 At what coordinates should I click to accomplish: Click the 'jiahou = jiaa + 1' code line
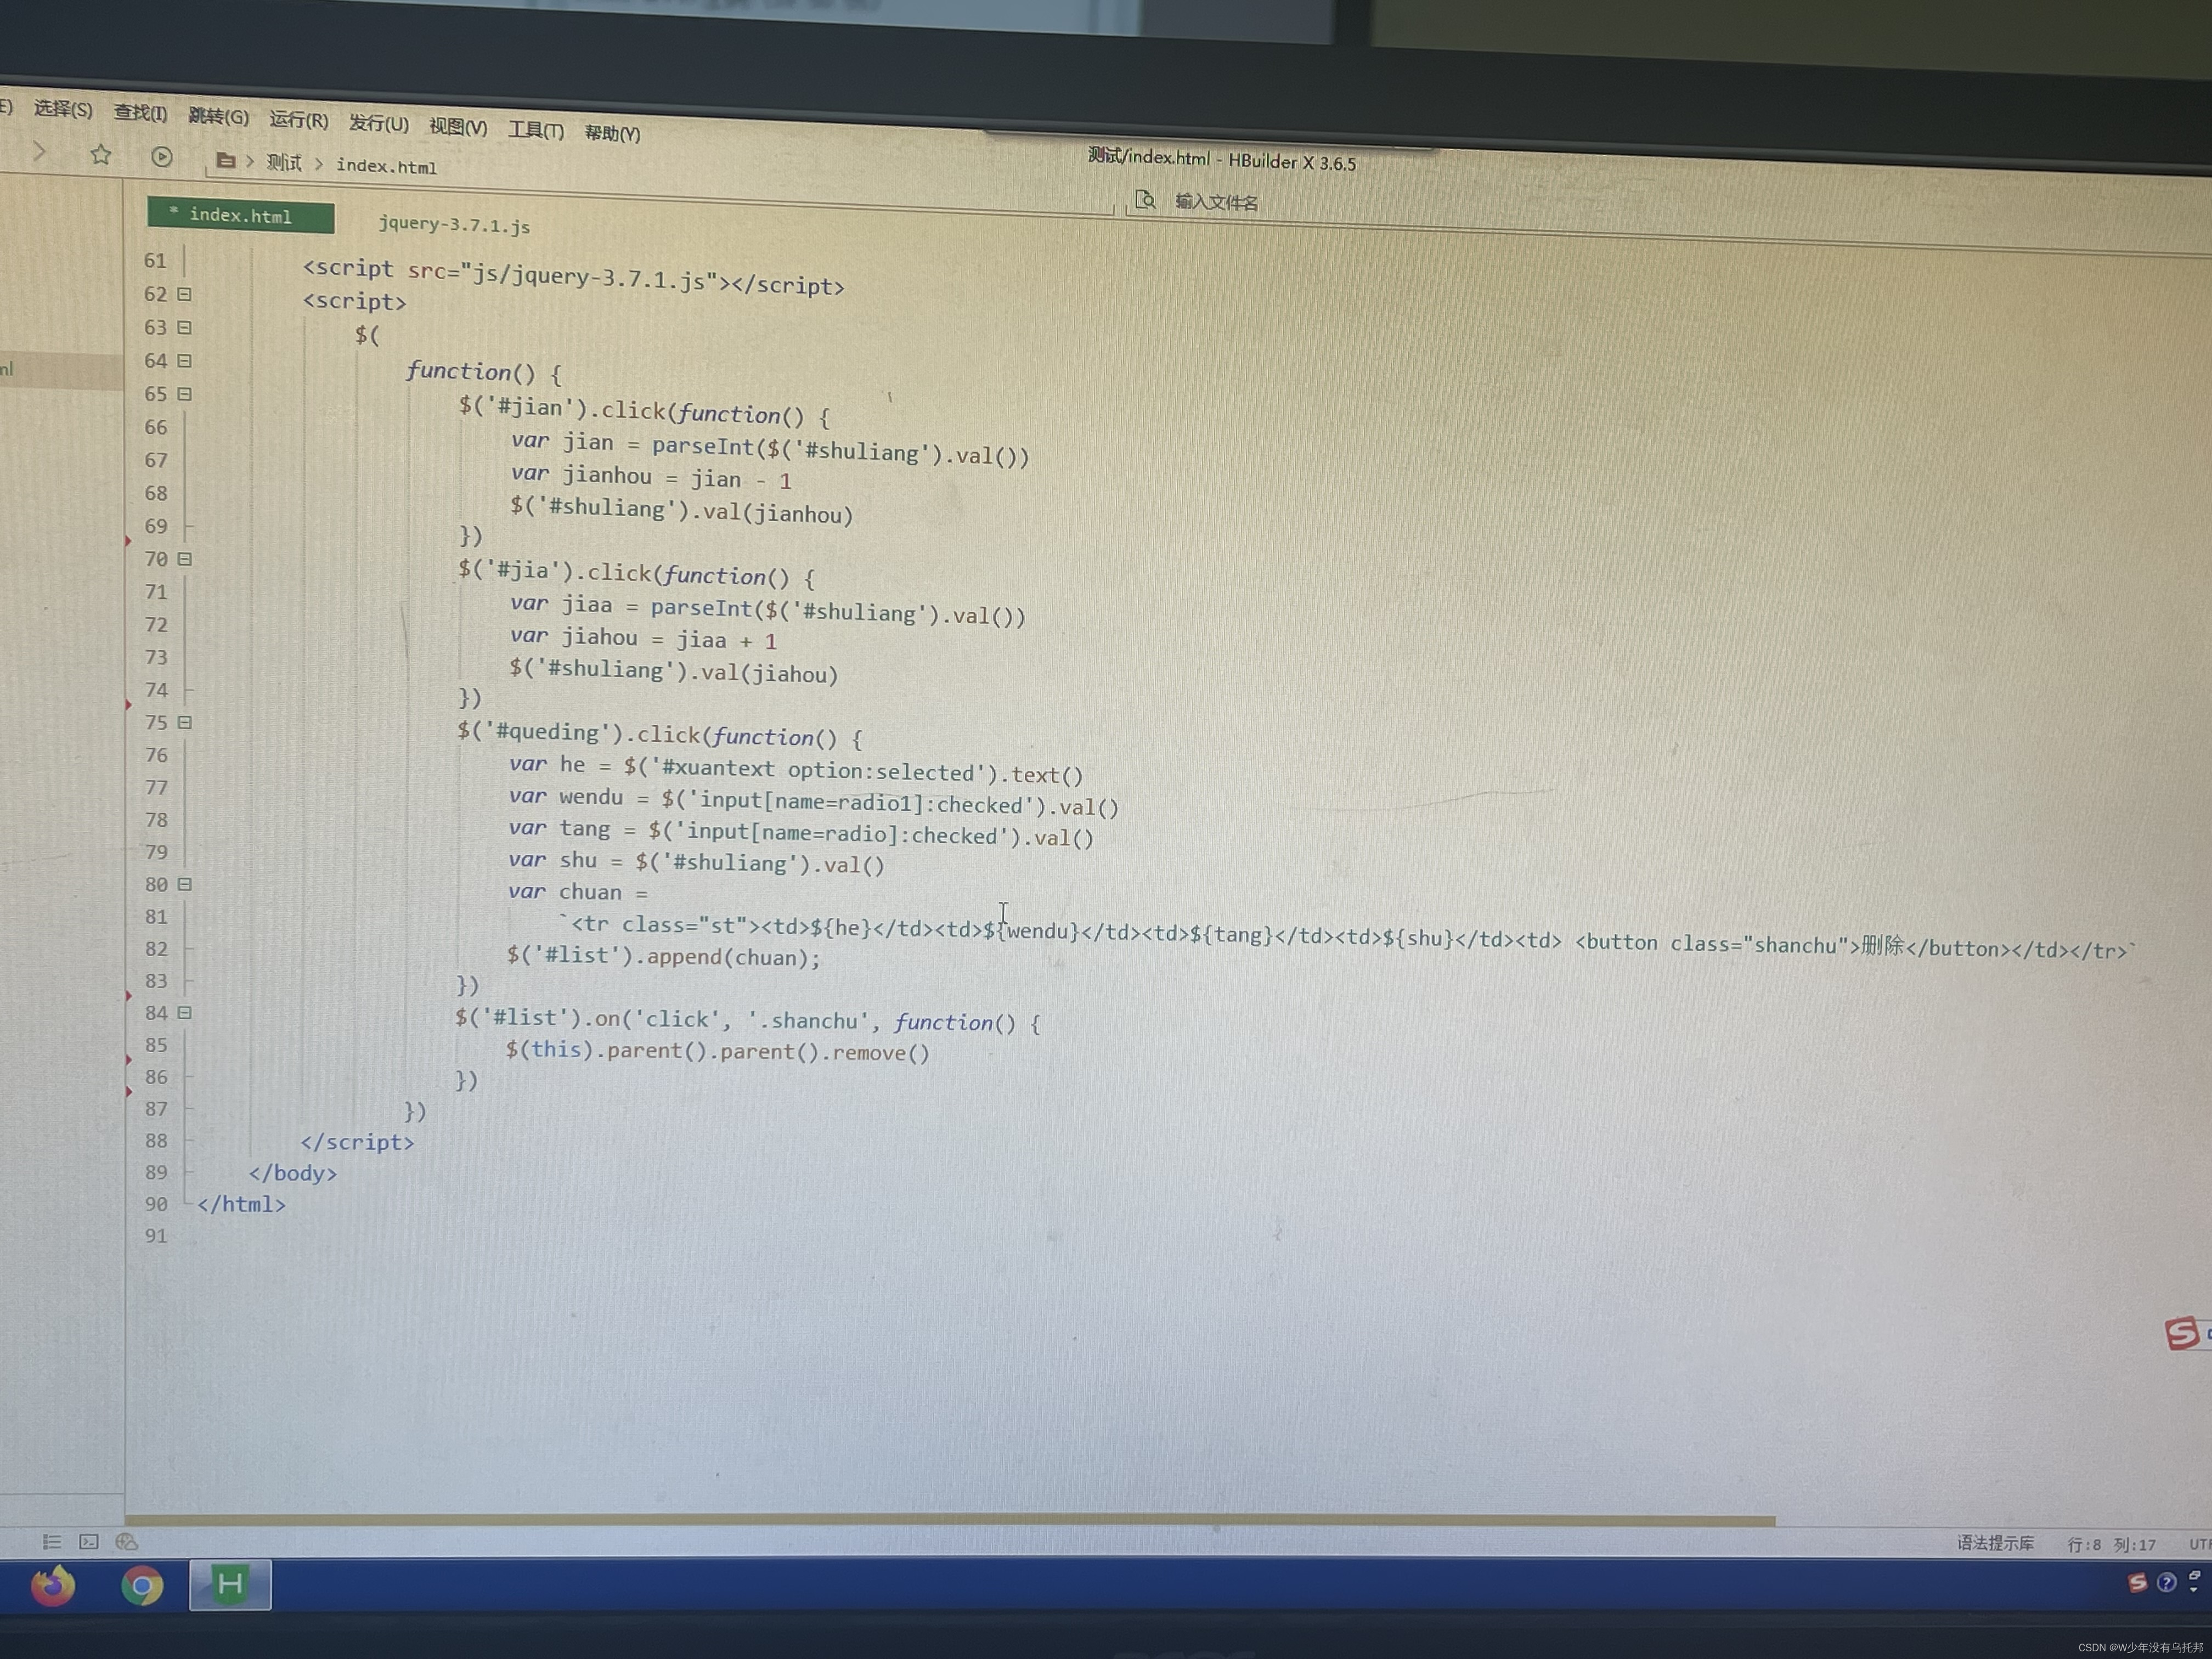643,638
